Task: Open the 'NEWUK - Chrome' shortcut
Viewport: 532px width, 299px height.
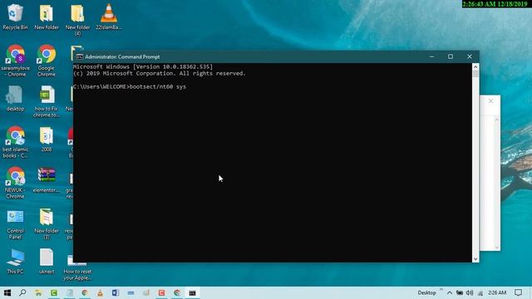Action: [15, 183]
